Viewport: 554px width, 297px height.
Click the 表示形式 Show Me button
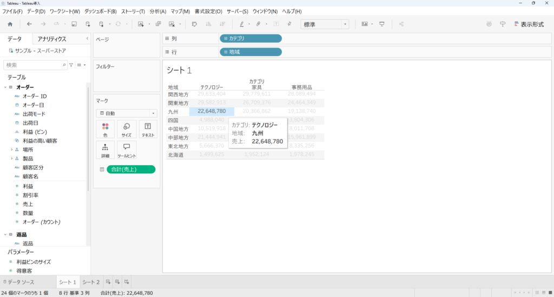pyautogui.click(x=529, y=24)
